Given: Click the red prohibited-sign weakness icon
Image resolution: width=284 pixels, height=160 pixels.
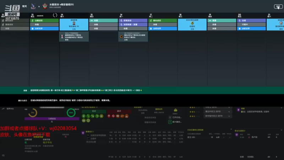Looking at the screenshot, I should click(x=113, y=116).
